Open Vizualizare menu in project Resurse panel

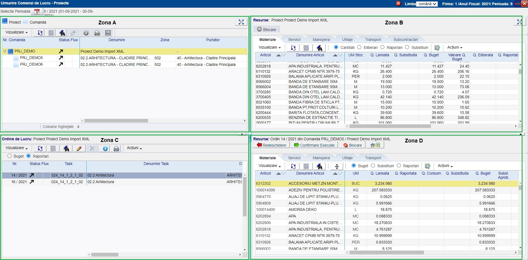[270, 47]
